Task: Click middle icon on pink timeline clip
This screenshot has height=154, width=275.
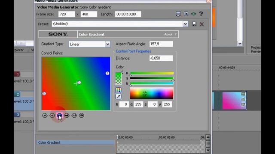Action: point(243,99)
